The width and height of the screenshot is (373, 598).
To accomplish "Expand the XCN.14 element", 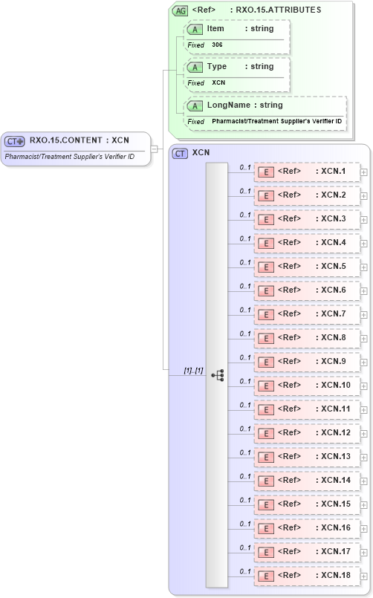I will tap(363, 481).
